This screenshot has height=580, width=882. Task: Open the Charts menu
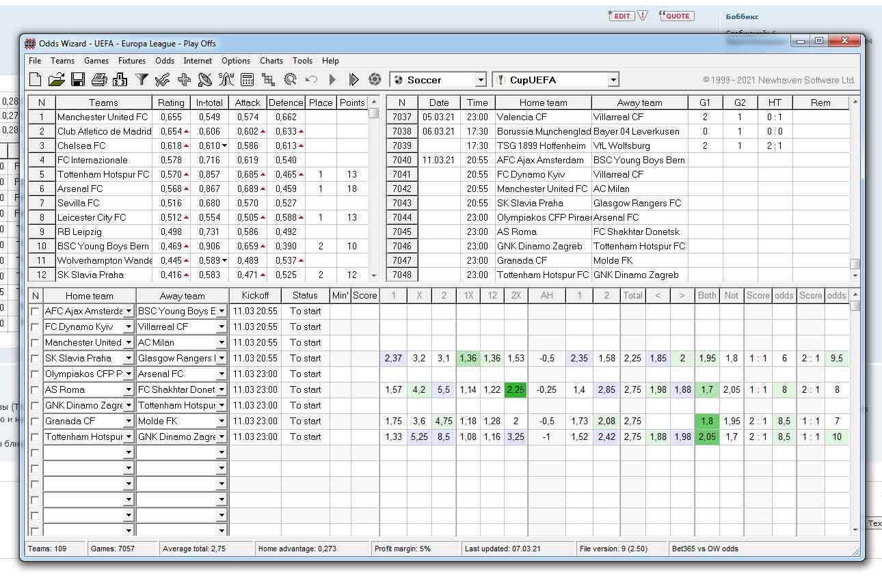pyautogui.click(x=271, y=61)
